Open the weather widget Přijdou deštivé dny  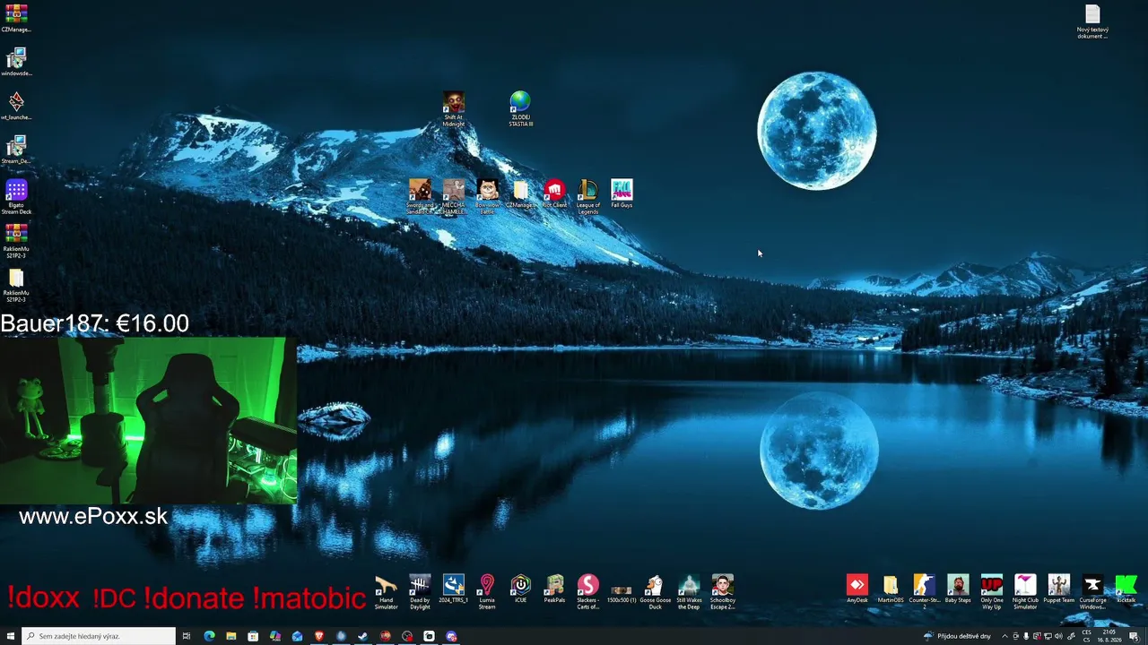[958, 636]
